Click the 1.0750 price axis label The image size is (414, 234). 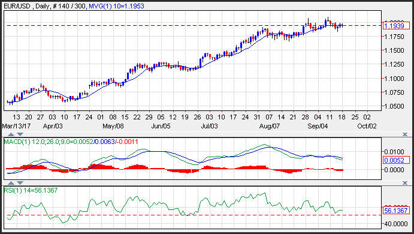point(394,92)
